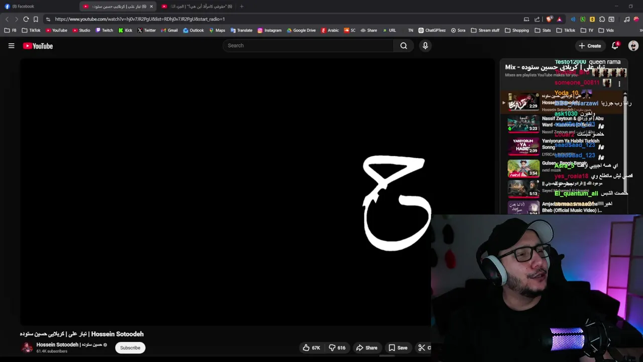The height and width of the screenshot is (362, 643).
Task: Open the Brave Shields lion icon
Action: pos(549,19)
